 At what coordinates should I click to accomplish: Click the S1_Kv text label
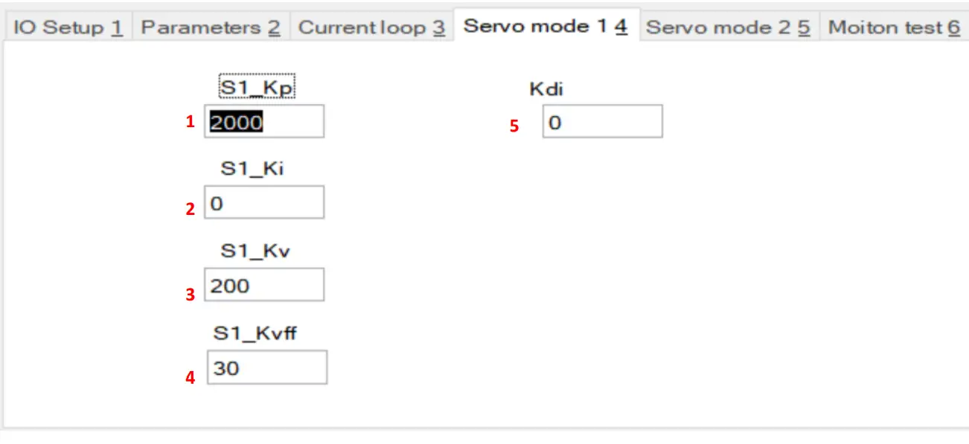click(x=255, y=251)
